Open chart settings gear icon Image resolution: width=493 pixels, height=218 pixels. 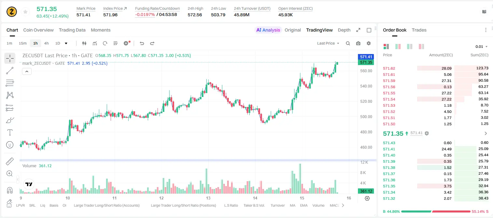(x=369, y=43)
